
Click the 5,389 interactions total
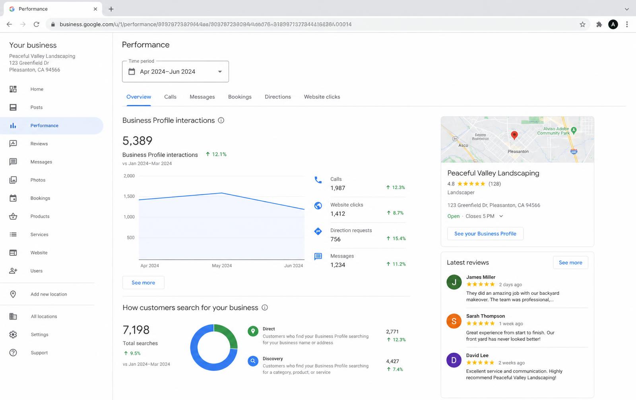pos(138,140)
